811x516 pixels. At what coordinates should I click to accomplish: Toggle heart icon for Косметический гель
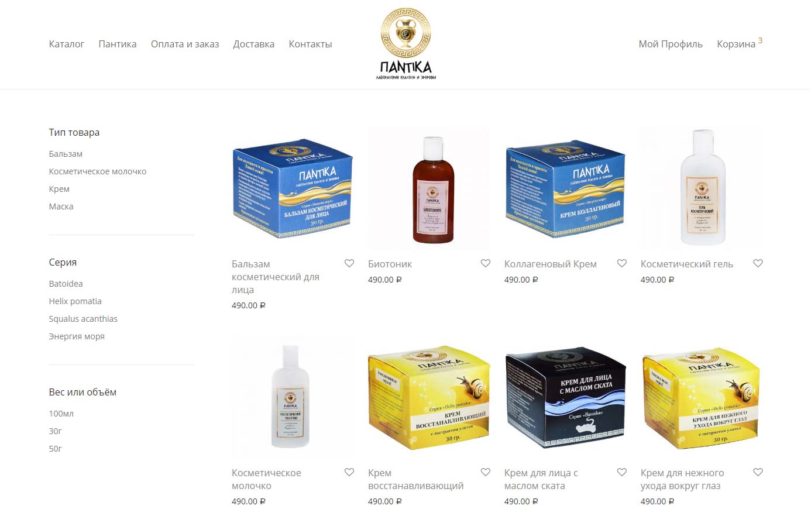tap(758, 263)
